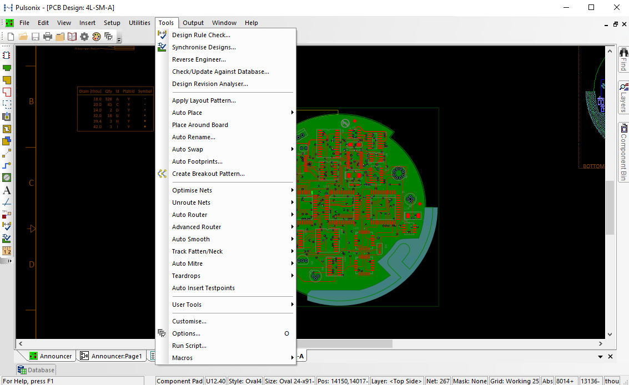Select the red shape outline tool
Image resolution: width=629 pixels, height=385 pixels.
7,92
